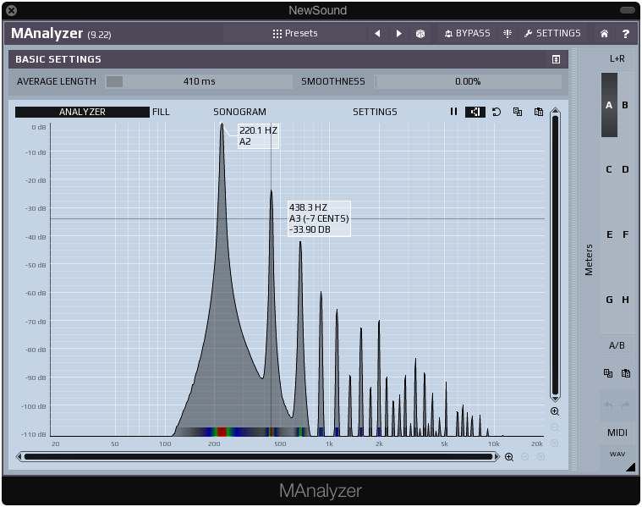Toggle the BYPASS button
This screenshot has width=642, height=507.
(467, 33)
